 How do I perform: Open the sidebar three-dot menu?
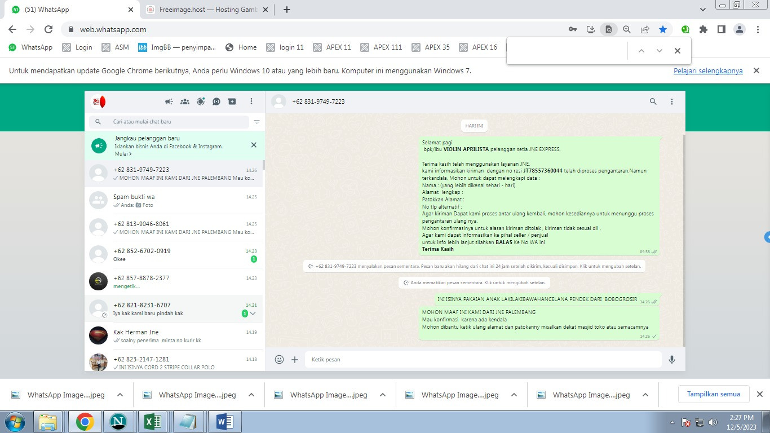tap(251, 101)
